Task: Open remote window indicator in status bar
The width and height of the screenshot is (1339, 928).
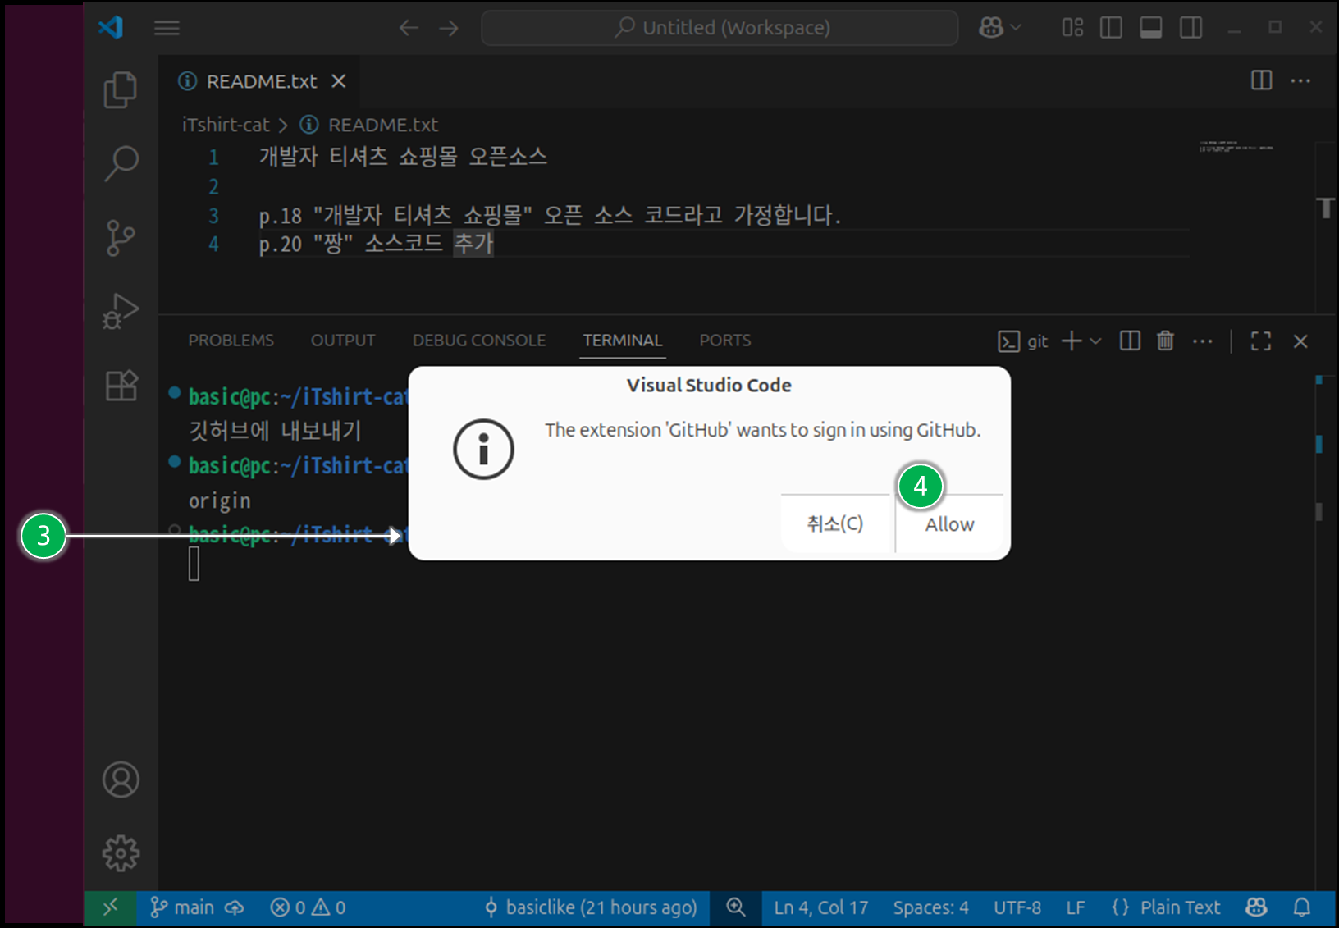Action: pyautogui.click(x=110, y=907)
